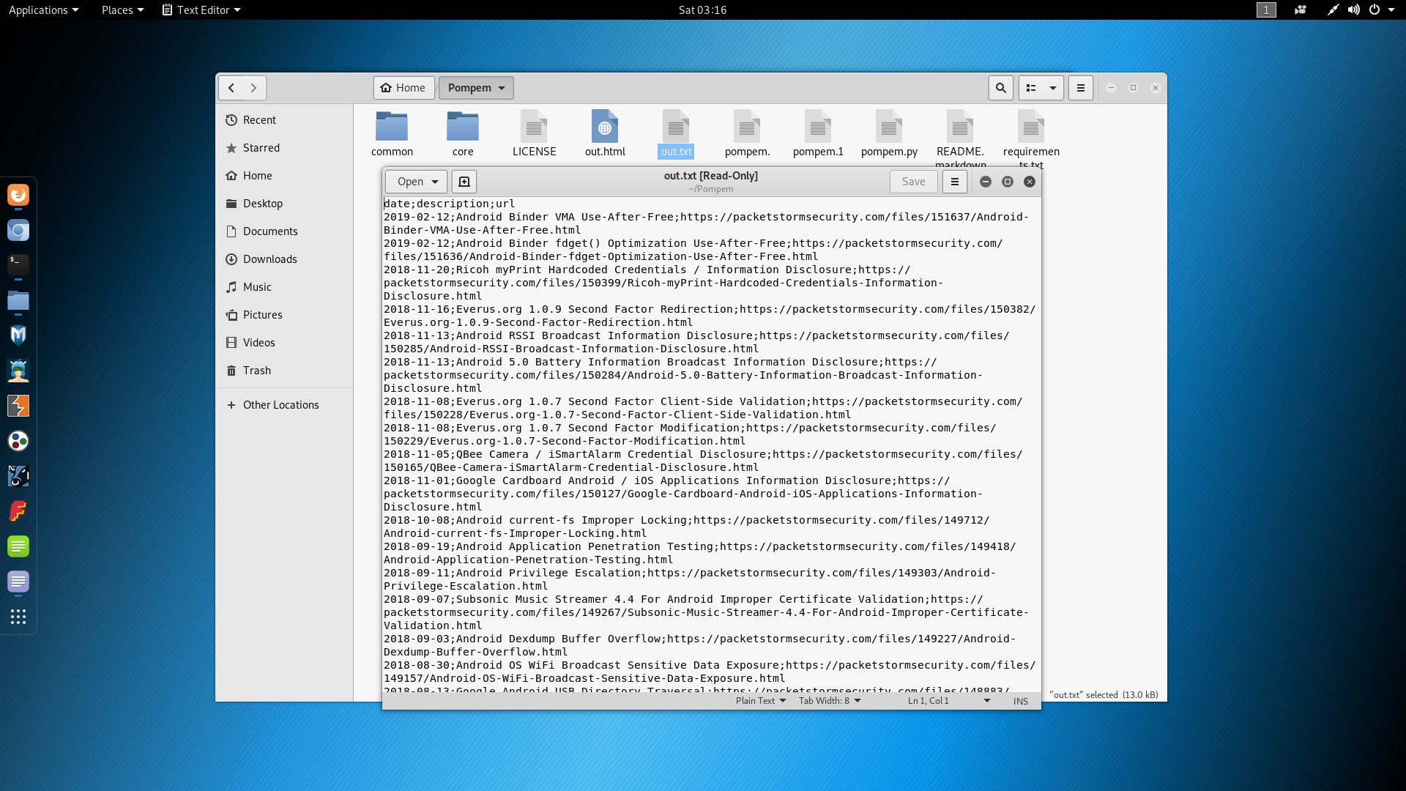
Task: Expand the Pompem breadcrumb dropdown
Action: [x=475, y=87]
